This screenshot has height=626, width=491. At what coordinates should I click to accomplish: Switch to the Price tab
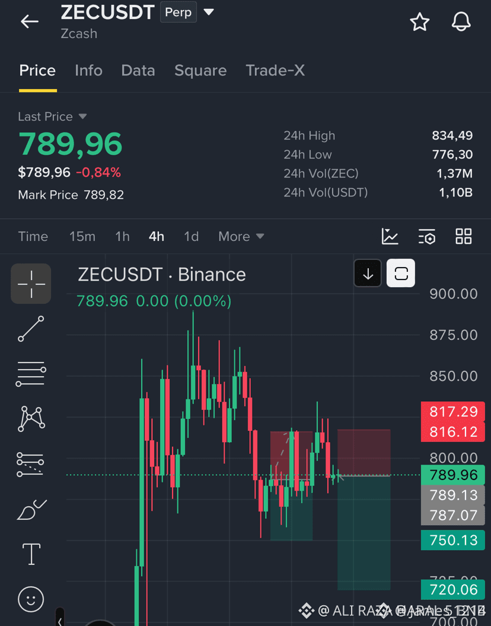(x=37, y=71)
